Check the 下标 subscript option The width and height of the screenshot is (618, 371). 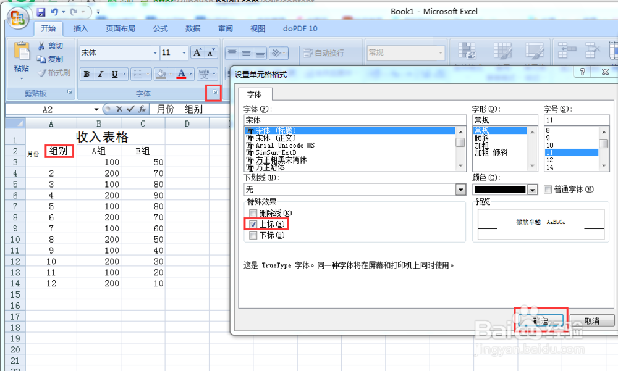[252, 235]
